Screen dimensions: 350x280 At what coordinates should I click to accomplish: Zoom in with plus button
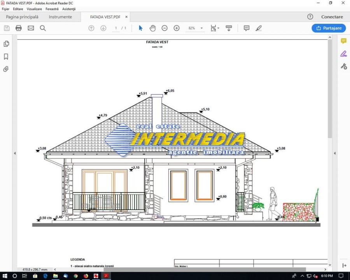177,28
